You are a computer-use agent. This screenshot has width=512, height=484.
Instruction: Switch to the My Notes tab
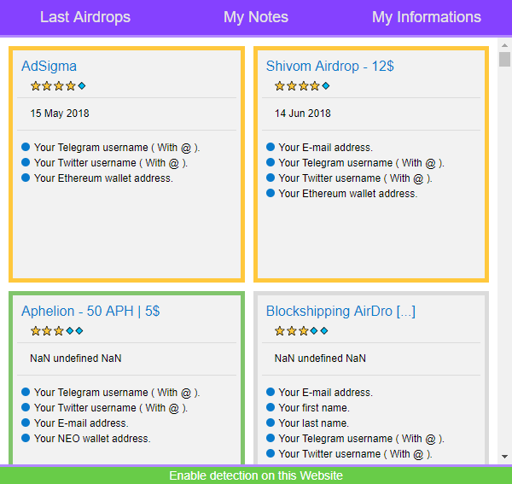(256, 17)
